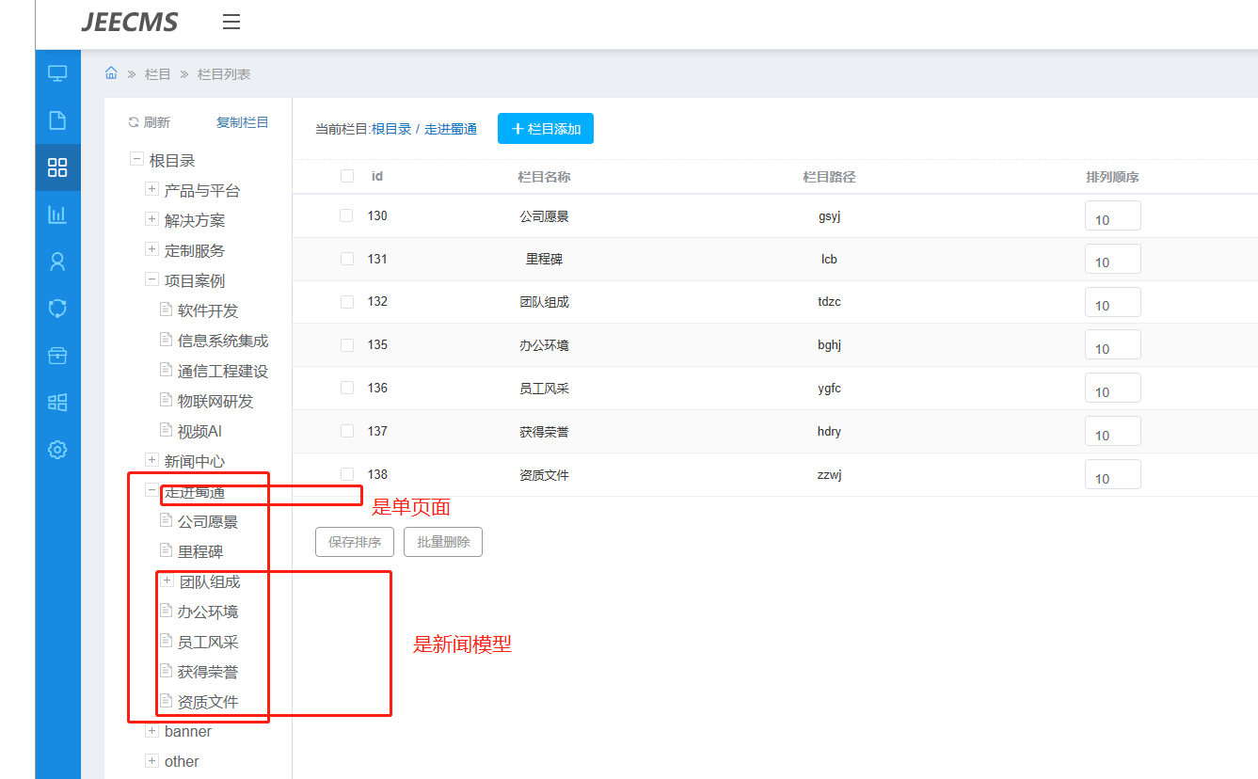Click the 栏目添加 add column button
This screenshot has height=779, width=1258.
click(546, 129)
